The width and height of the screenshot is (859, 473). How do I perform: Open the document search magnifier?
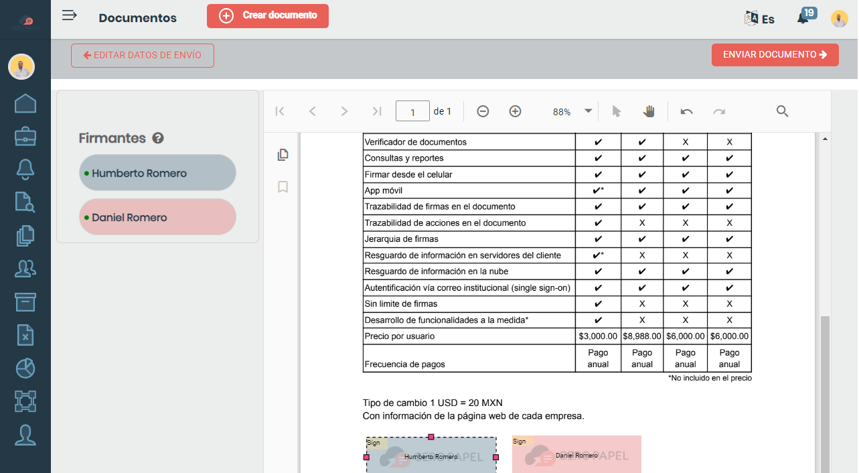coord(782,111)
